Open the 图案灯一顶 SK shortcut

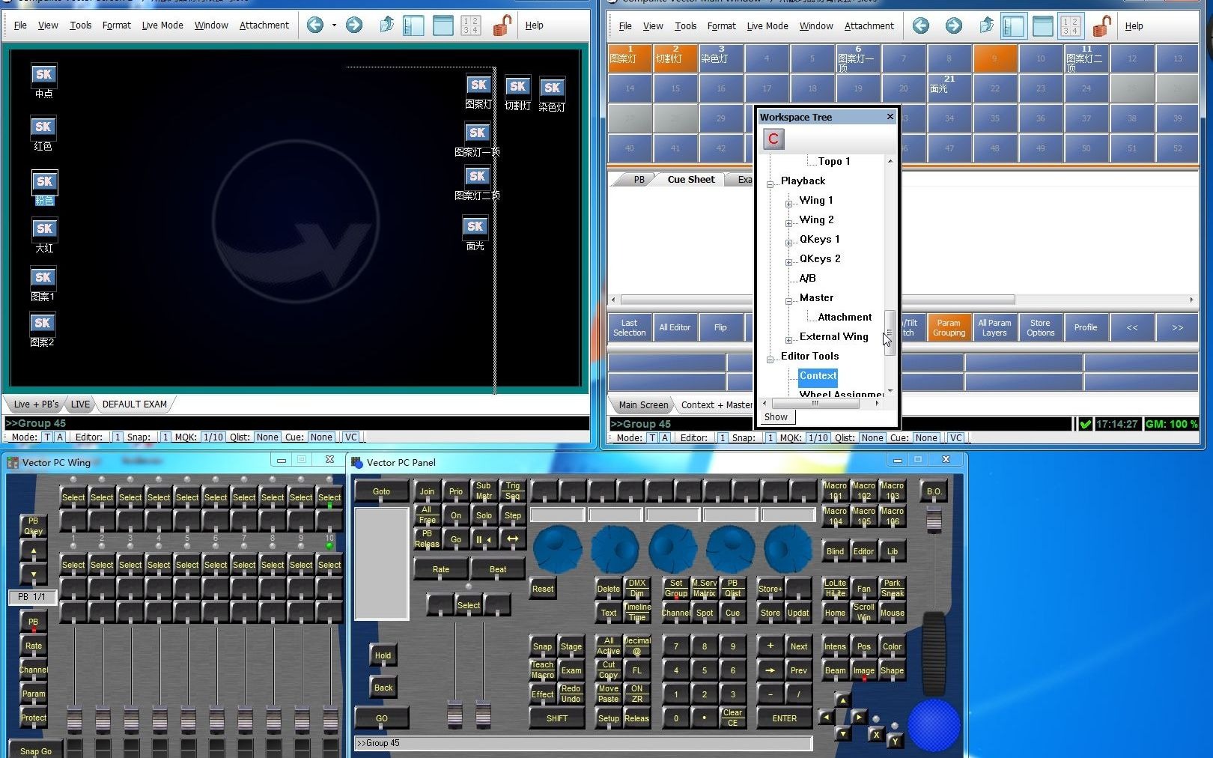478,133
